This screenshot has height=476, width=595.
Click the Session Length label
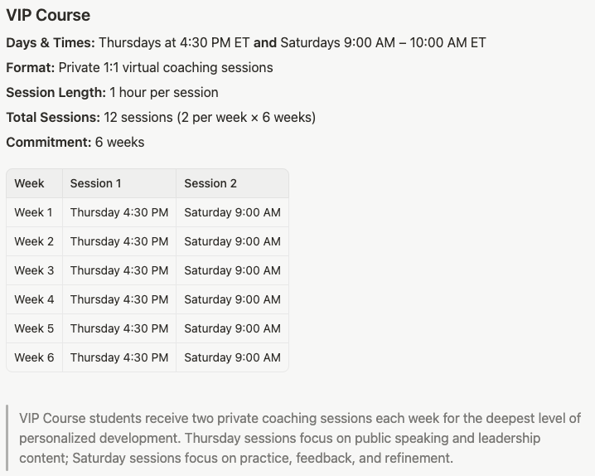(x=56, y=93)
